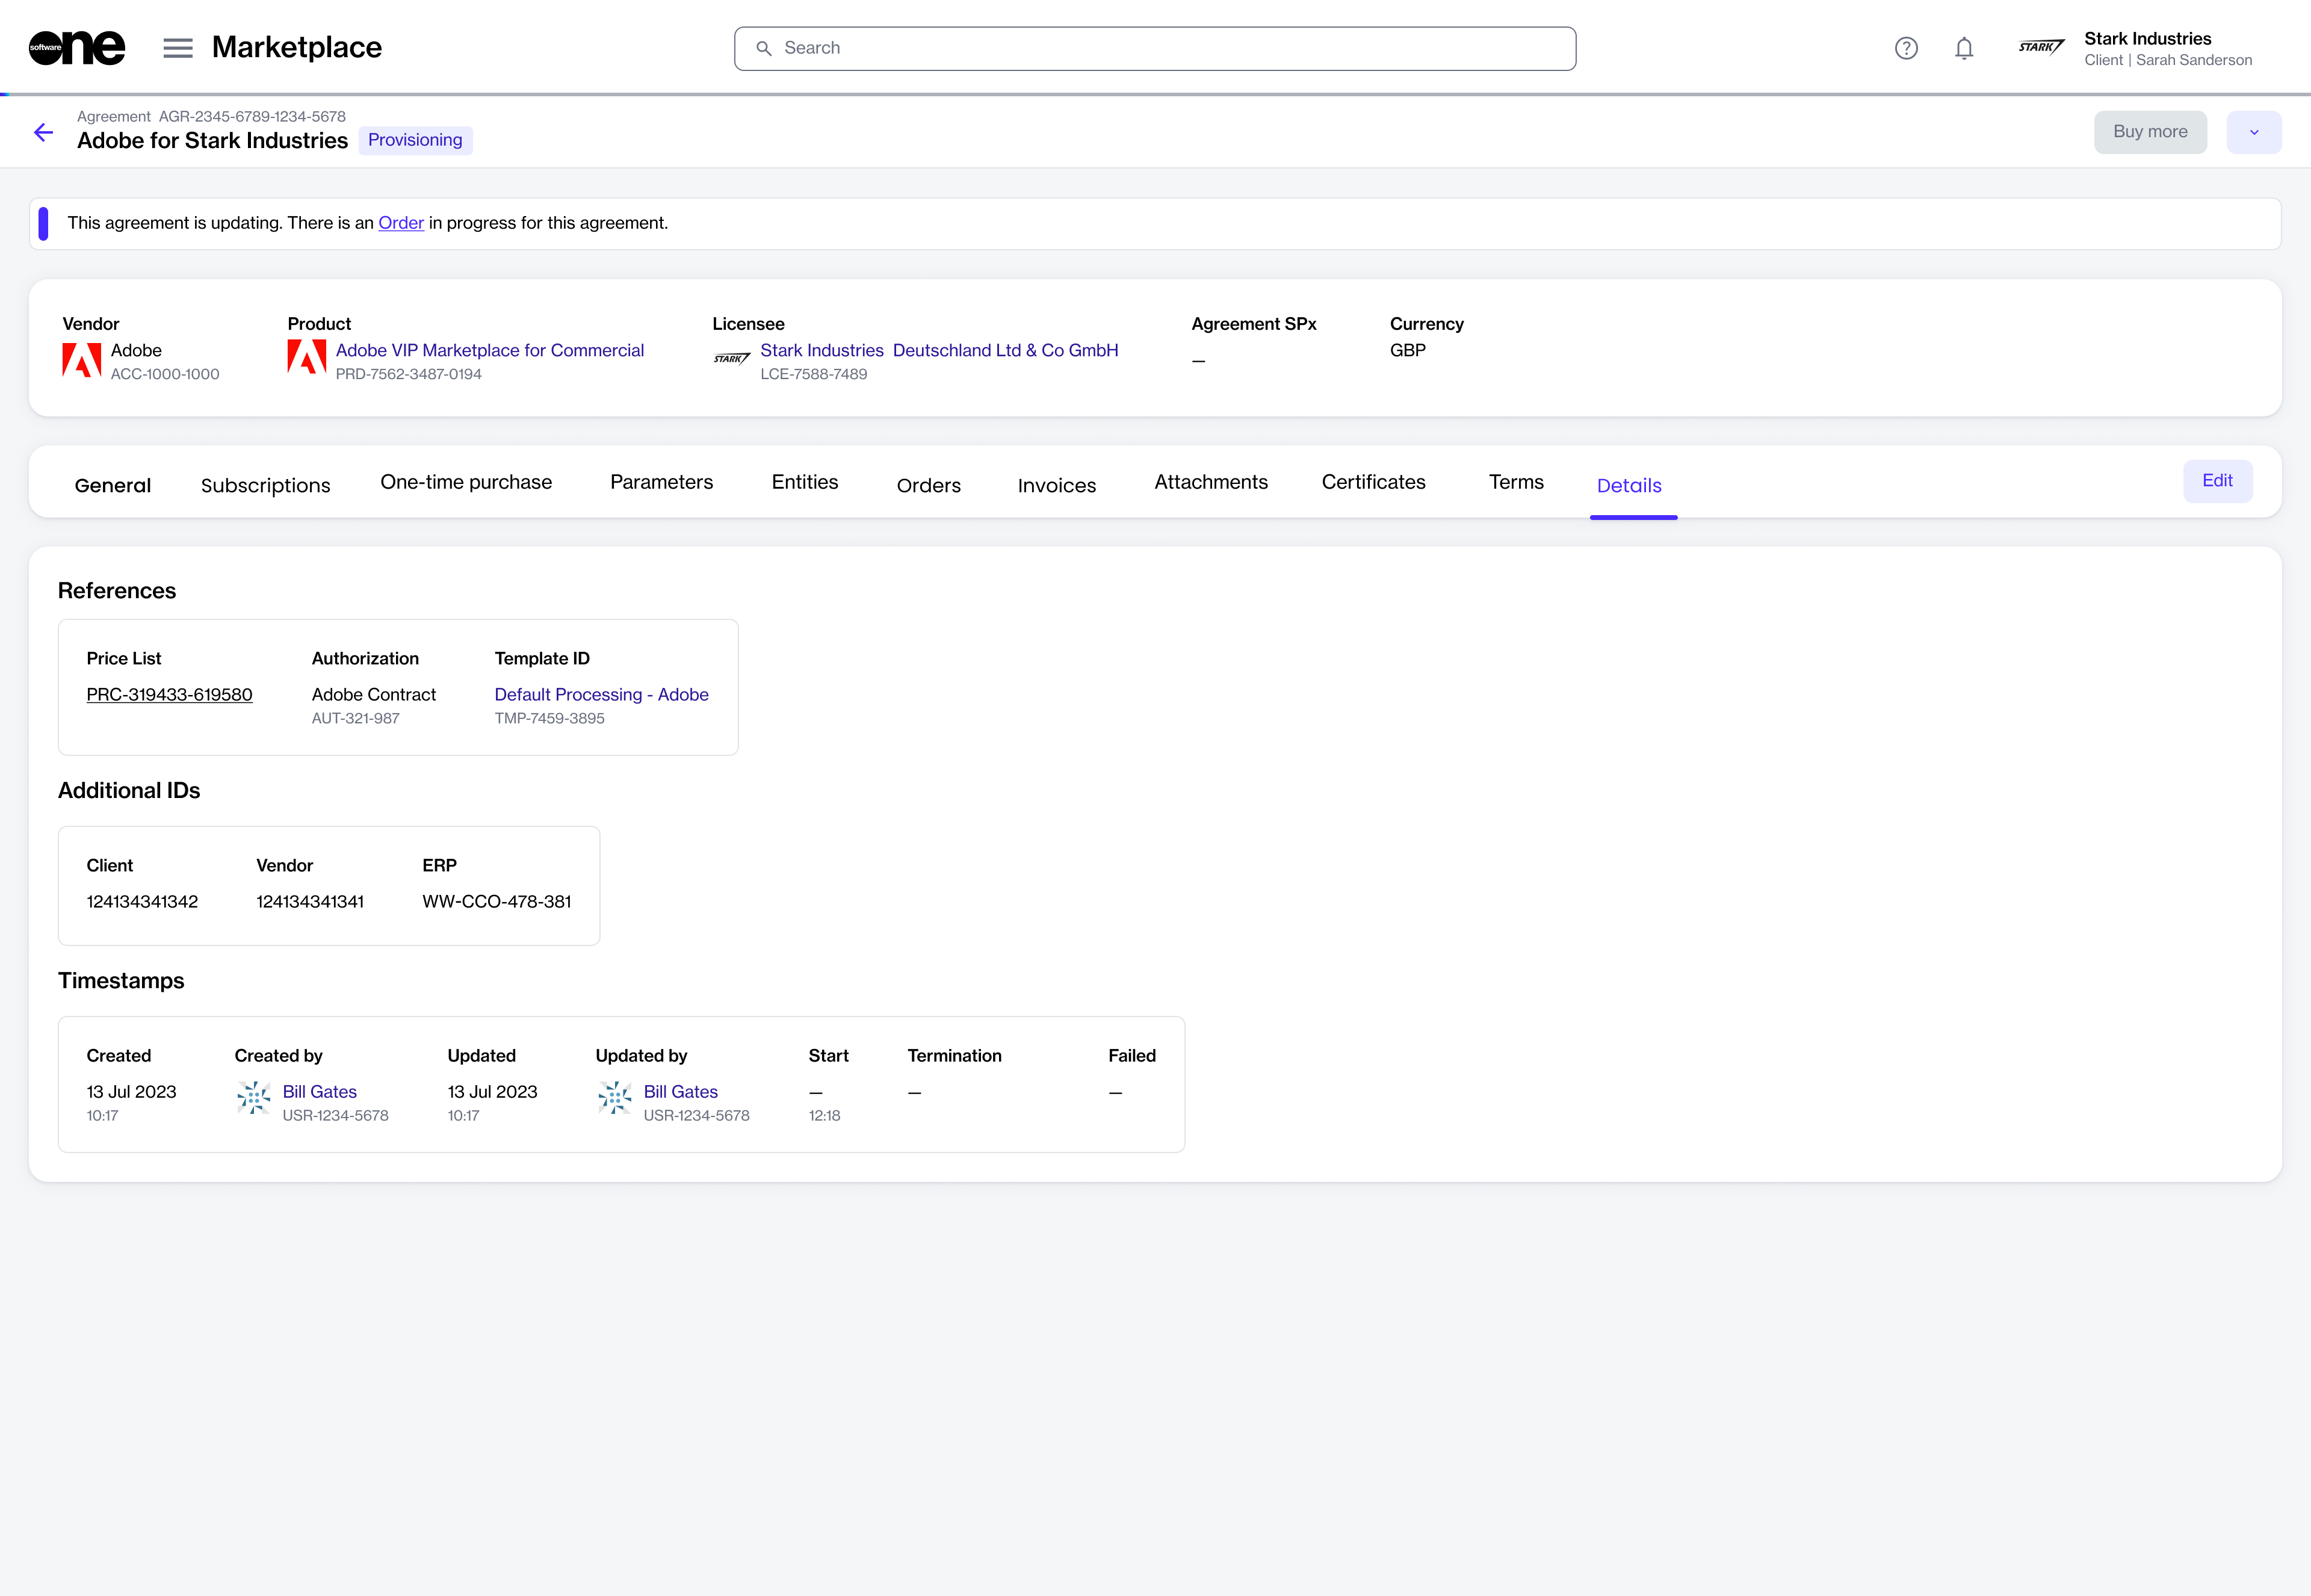Click the Adobe vendor logo
2311x1596 pixels.
click(82, 360)
